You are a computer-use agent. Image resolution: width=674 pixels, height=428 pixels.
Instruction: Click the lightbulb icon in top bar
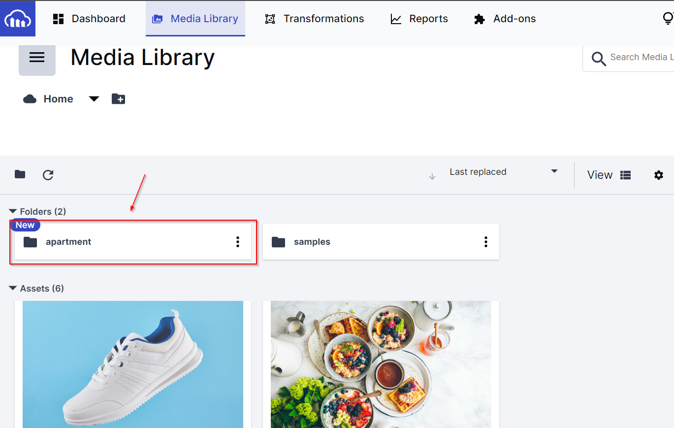668,19
